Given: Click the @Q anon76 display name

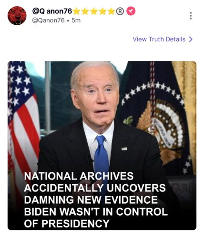Looking at the screenshot, I should click(52, 11).
